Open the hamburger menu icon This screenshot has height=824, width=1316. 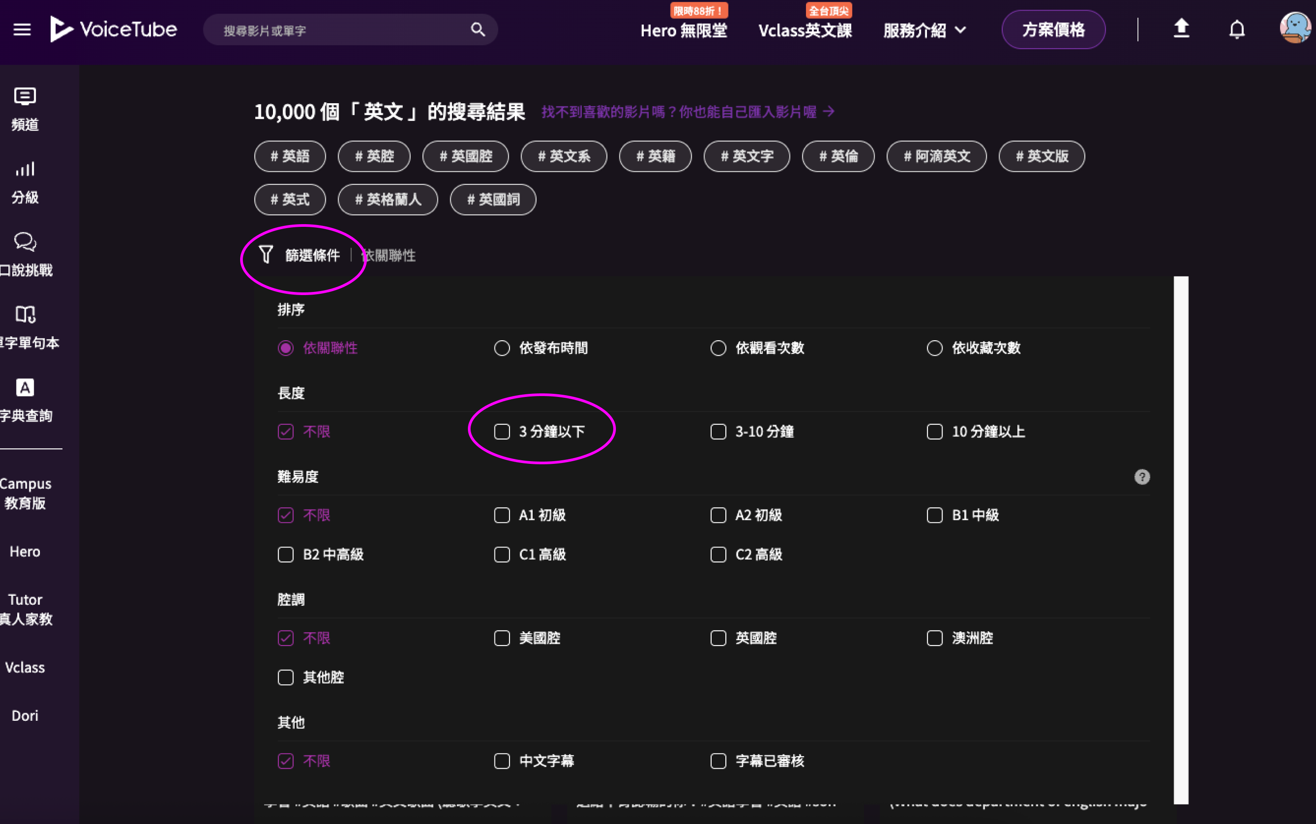(22, 29)
